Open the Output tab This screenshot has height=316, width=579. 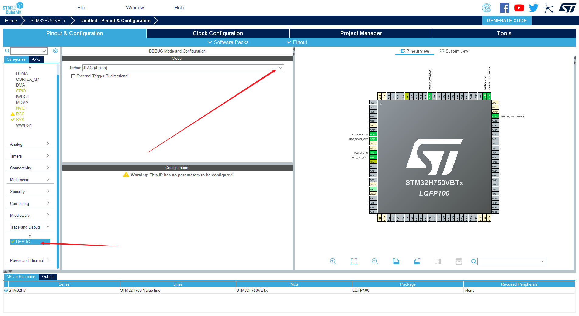click(48, 277)
